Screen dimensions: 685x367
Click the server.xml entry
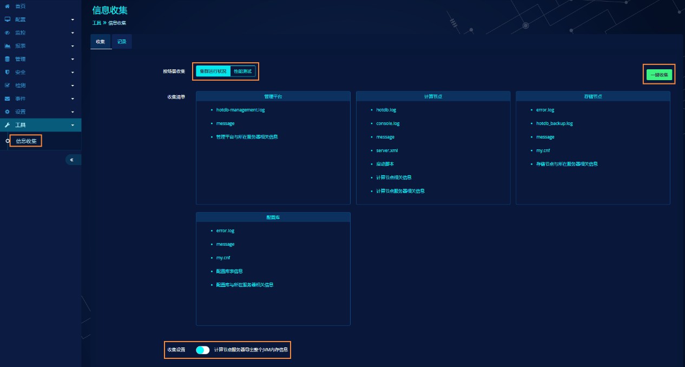click(387, 150)
